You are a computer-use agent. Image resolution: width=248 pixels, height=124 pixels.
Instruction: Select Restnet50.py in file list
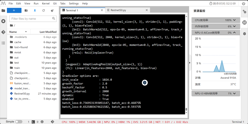point(33,94)
